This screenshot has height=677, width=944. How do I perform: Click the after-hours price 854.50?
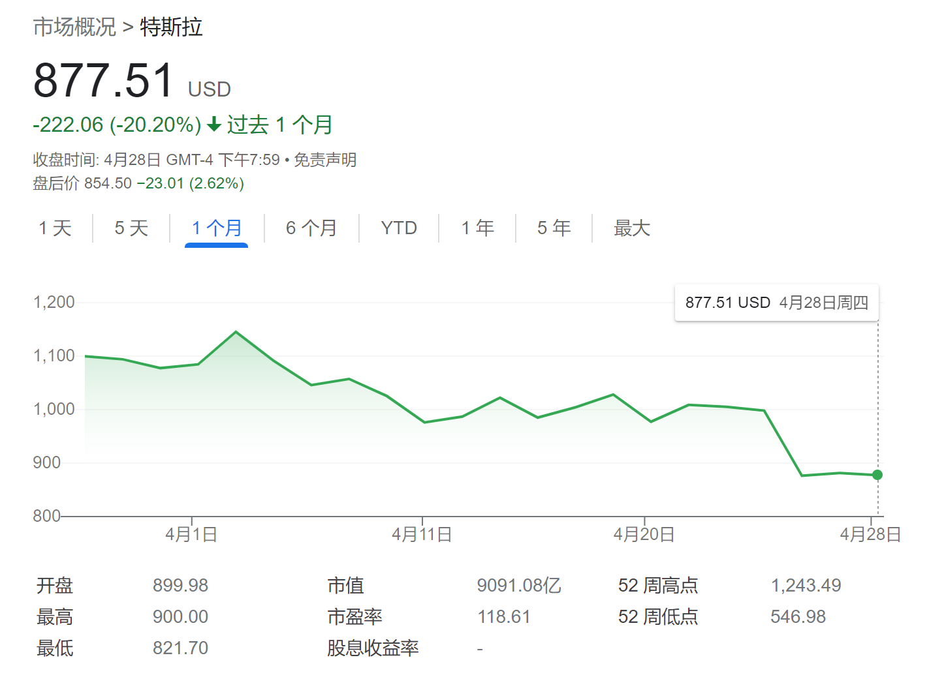(108, 183)
